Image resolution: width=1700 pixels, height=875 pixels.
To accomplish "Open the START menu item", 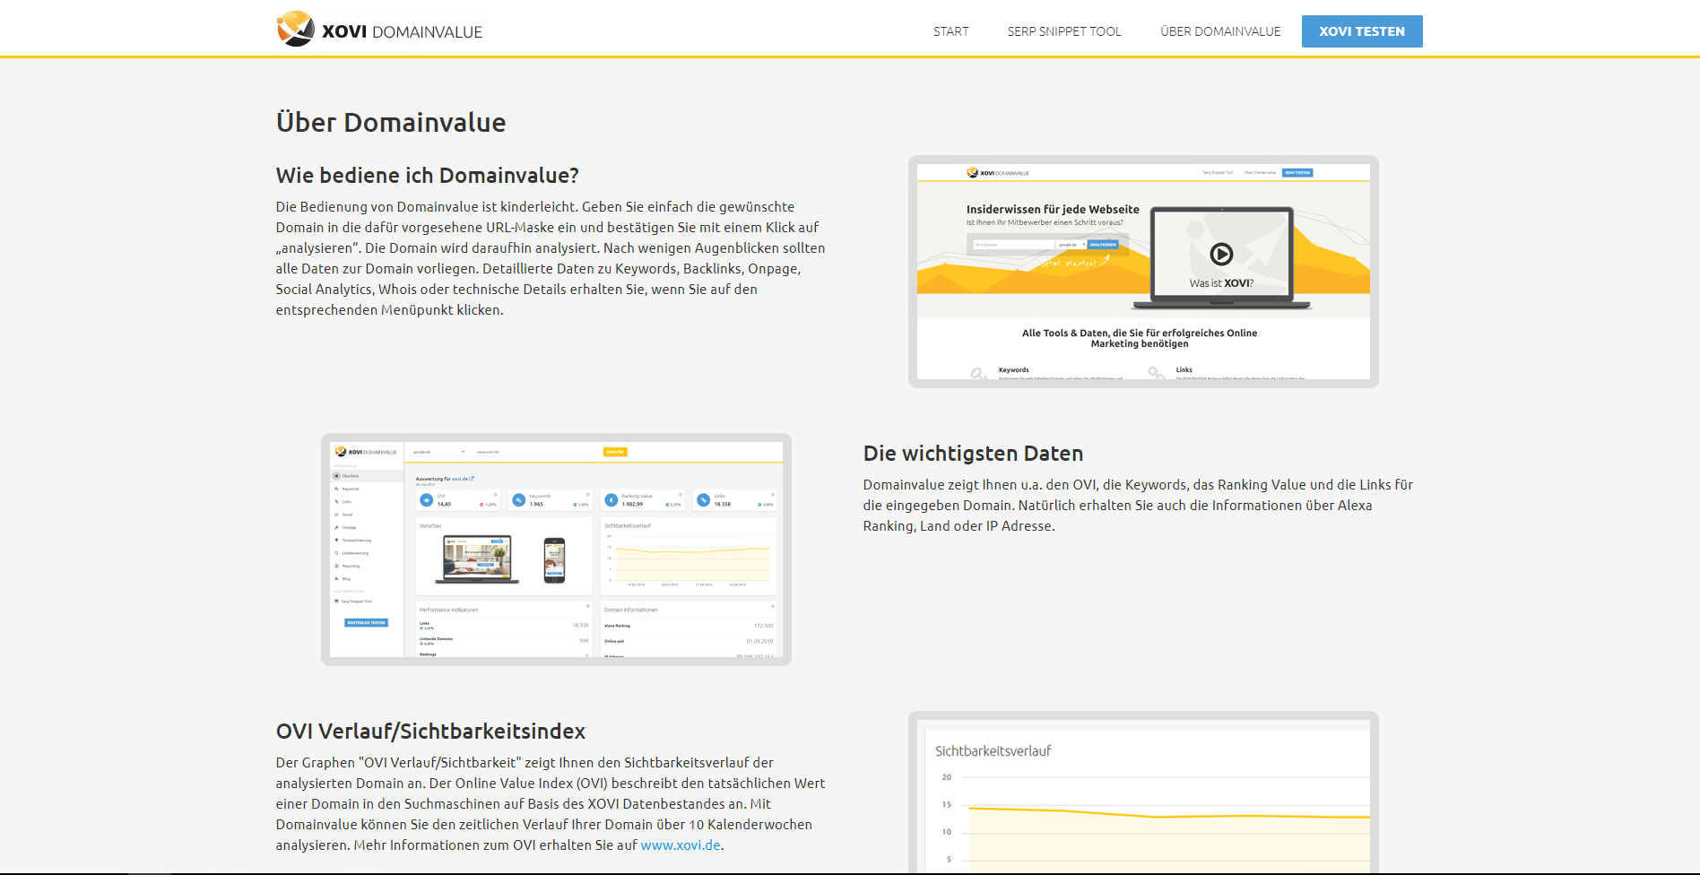I will (950, 31).
